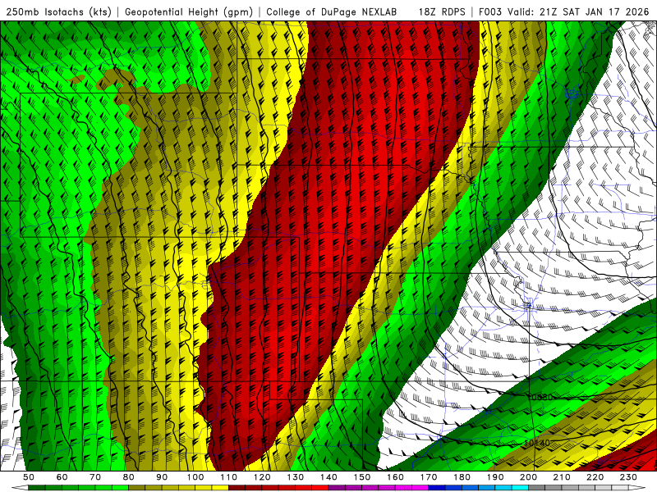The height and width of the screenshot is (492, 657).
Task: Click the '250mb Isotachs (kts)' title text
Action: click(x=58, y=11)
